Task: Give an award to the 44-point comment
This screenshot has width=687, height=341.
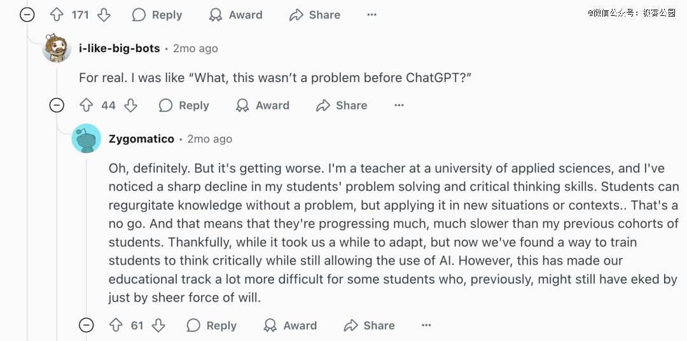Action: coord(263,105)
